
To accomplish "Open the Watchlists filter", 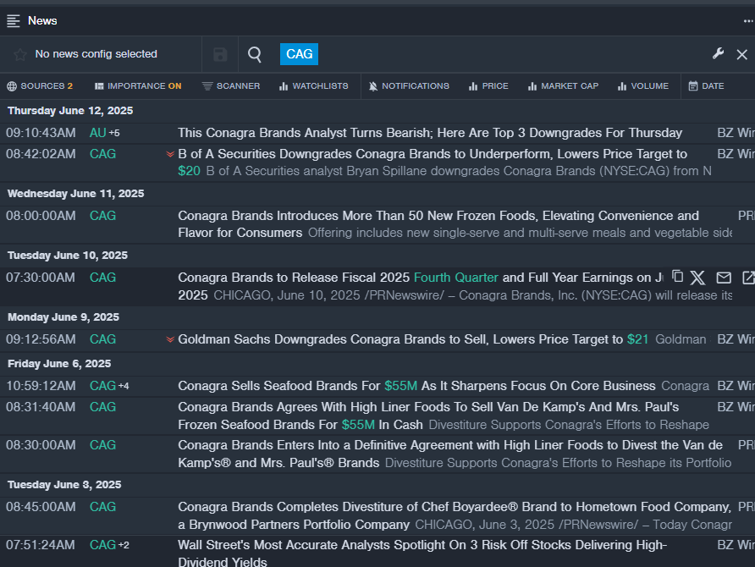I will (313, 86).
